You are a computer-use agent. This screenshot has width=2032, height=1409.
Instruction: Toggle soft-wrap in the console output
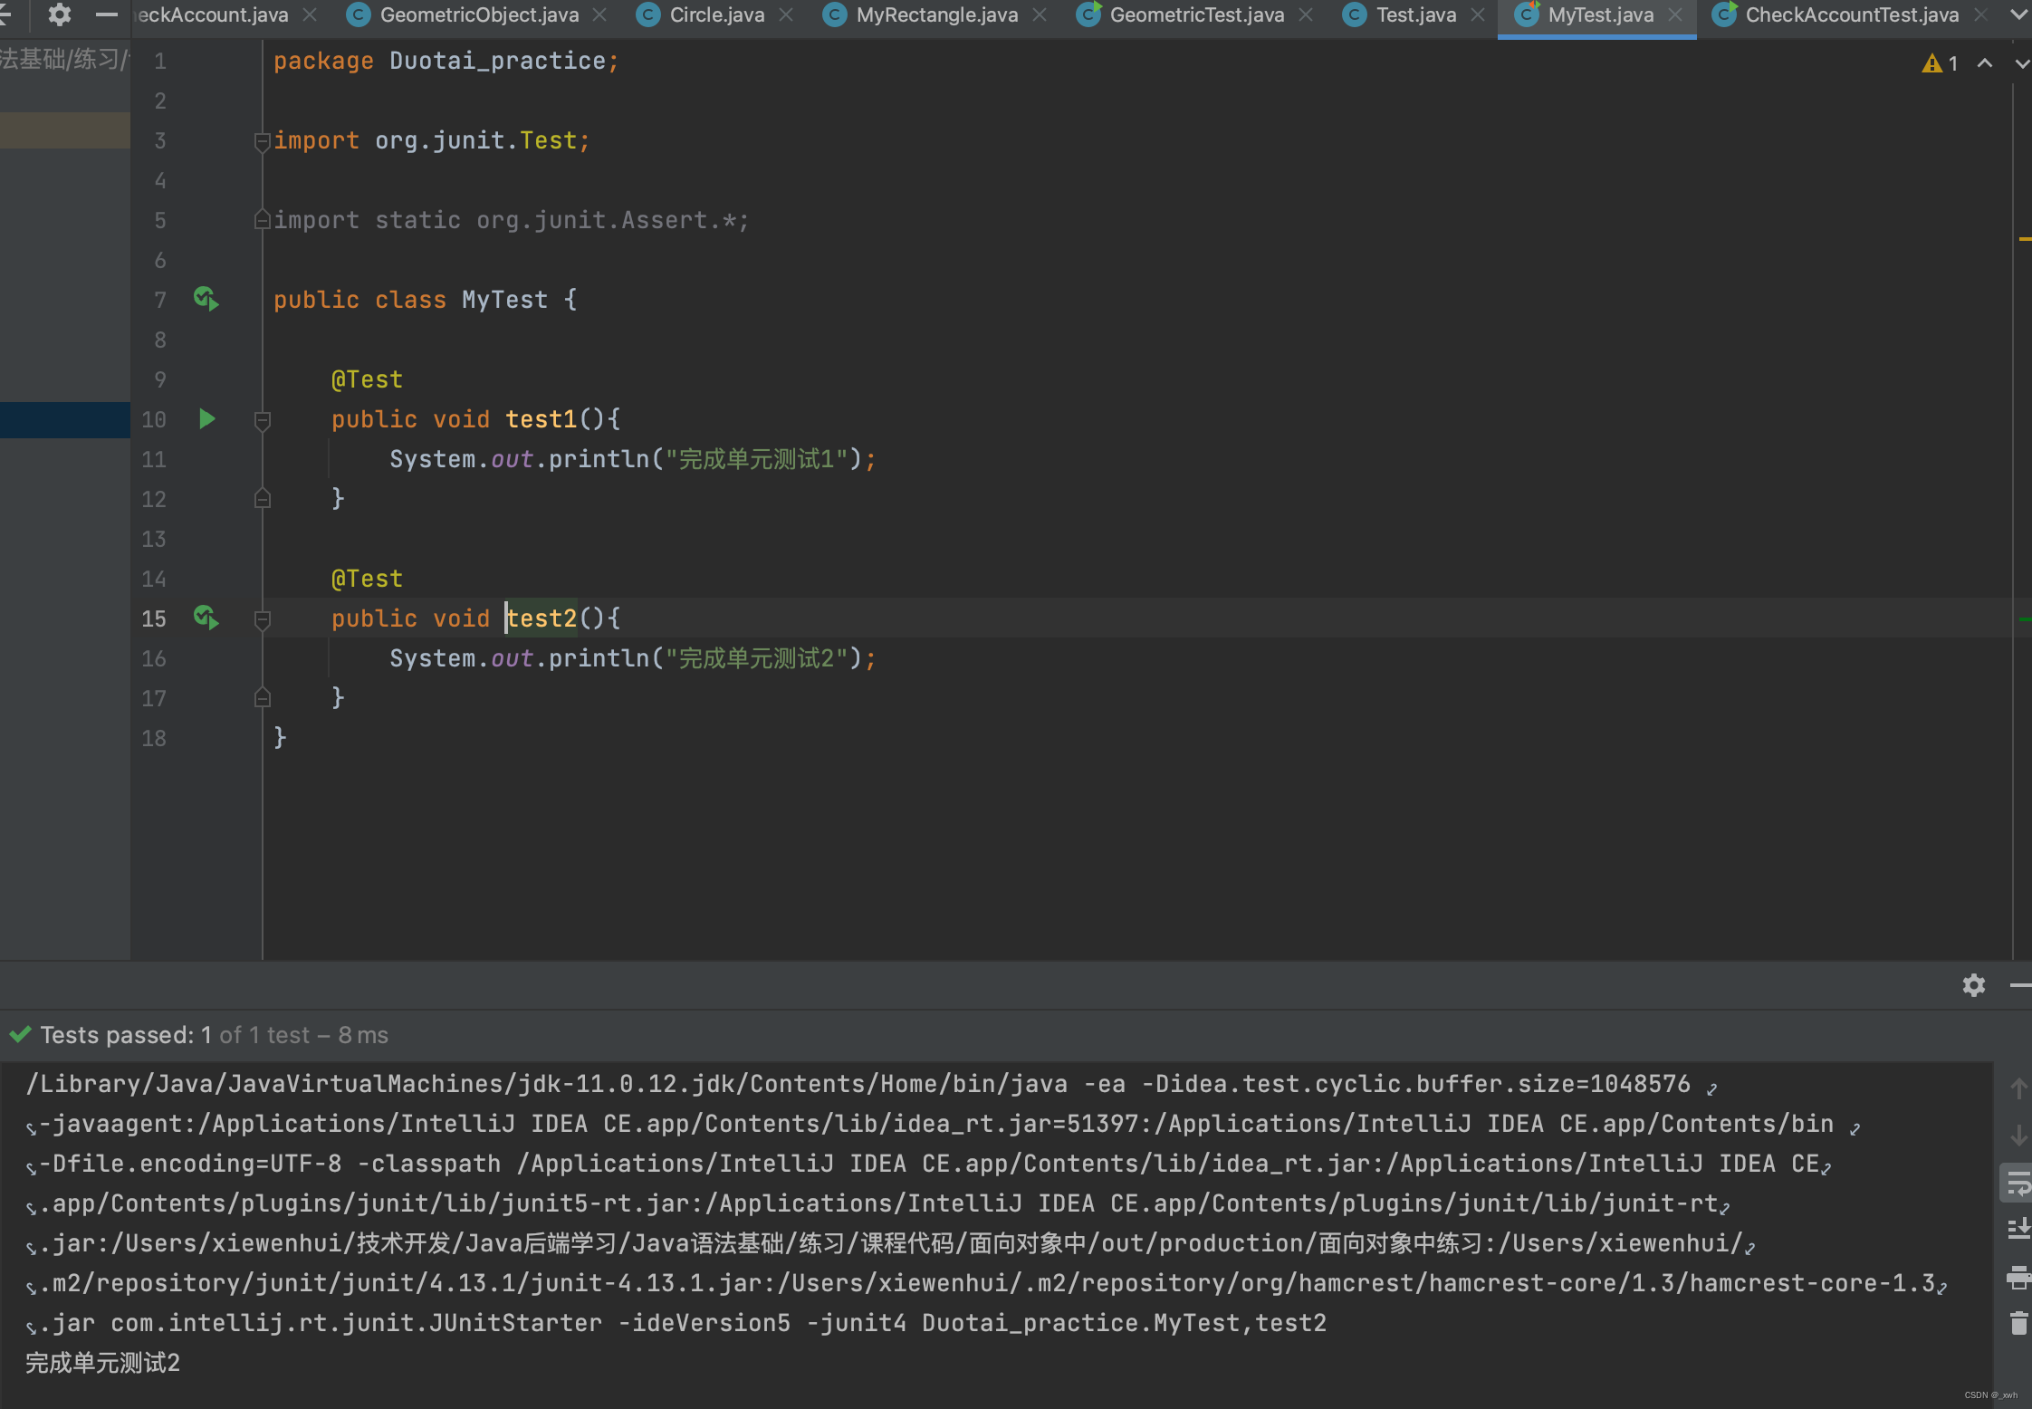pyautogui.click(x=2018, y=1184)
